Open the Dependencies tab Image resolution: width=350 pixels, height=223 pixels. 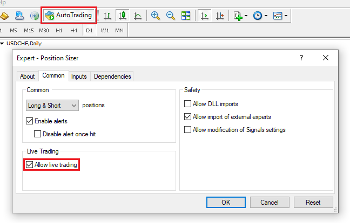pos(112,76)
